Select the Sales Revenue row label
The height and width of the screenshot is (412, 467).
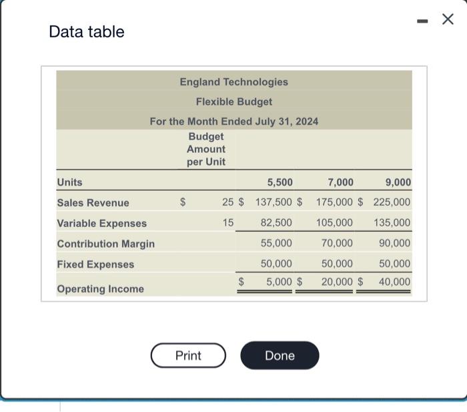pos(93,202)
